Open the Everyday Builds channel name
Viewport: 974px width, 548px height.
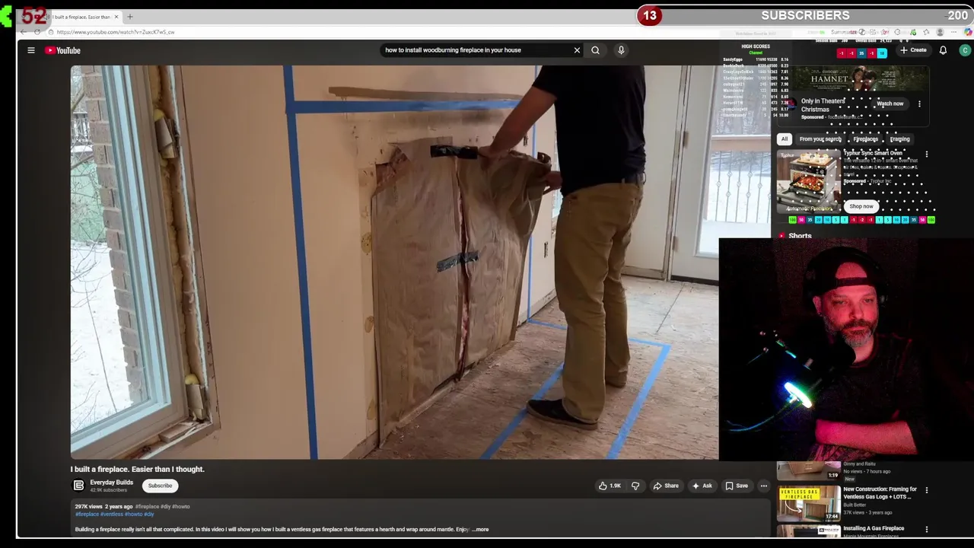(x=111, y=483)
